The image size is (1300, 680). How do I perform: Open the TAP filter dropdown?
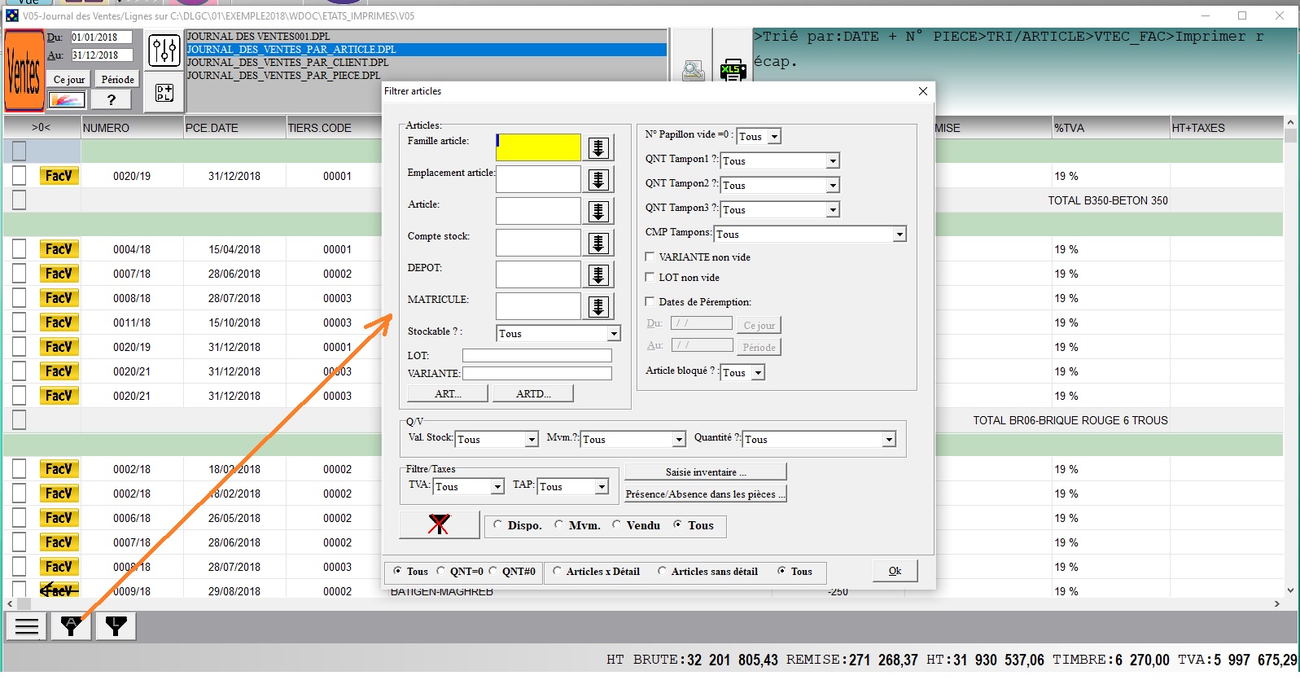click(x=602, y=487)
